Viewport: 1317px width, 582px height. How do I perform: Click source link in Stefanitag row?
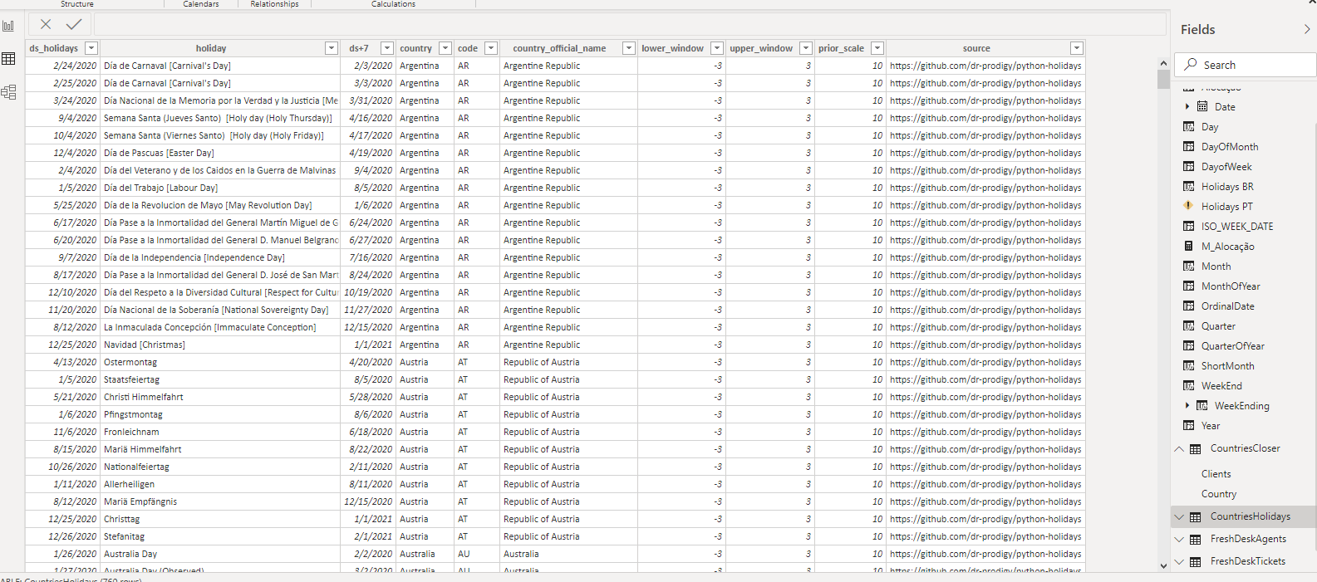tap(985, 536)
